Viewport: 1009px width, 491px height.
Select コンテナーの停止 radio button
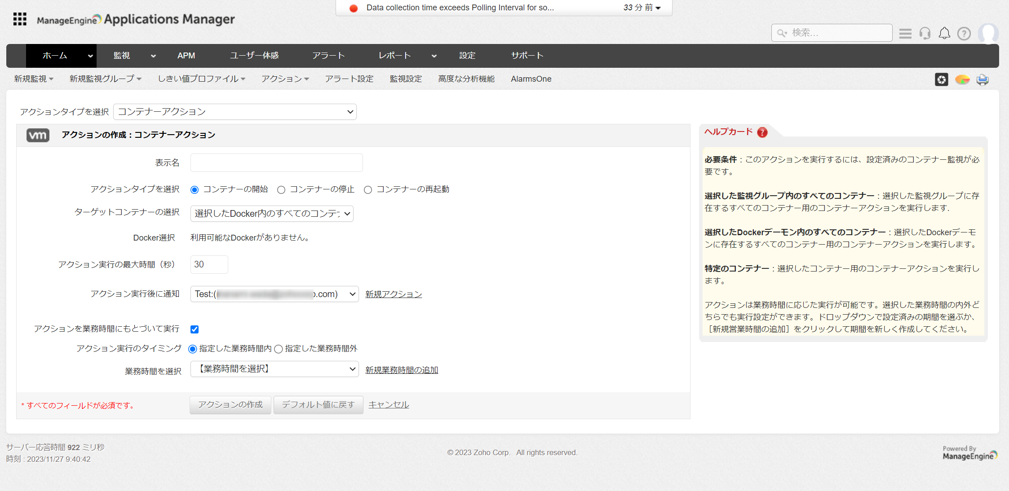point(281,190)
